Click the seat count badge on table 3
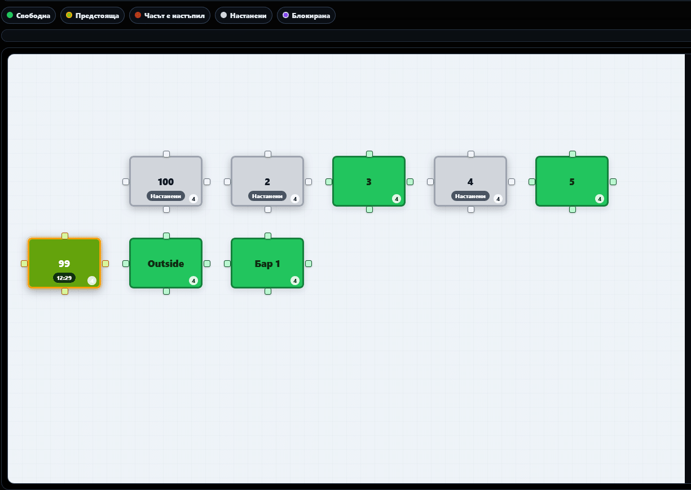 point(397,199)
